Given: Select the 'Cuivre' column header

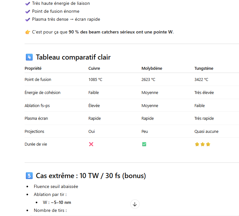Looking at the screenshot, I should [x=94, y=68].
